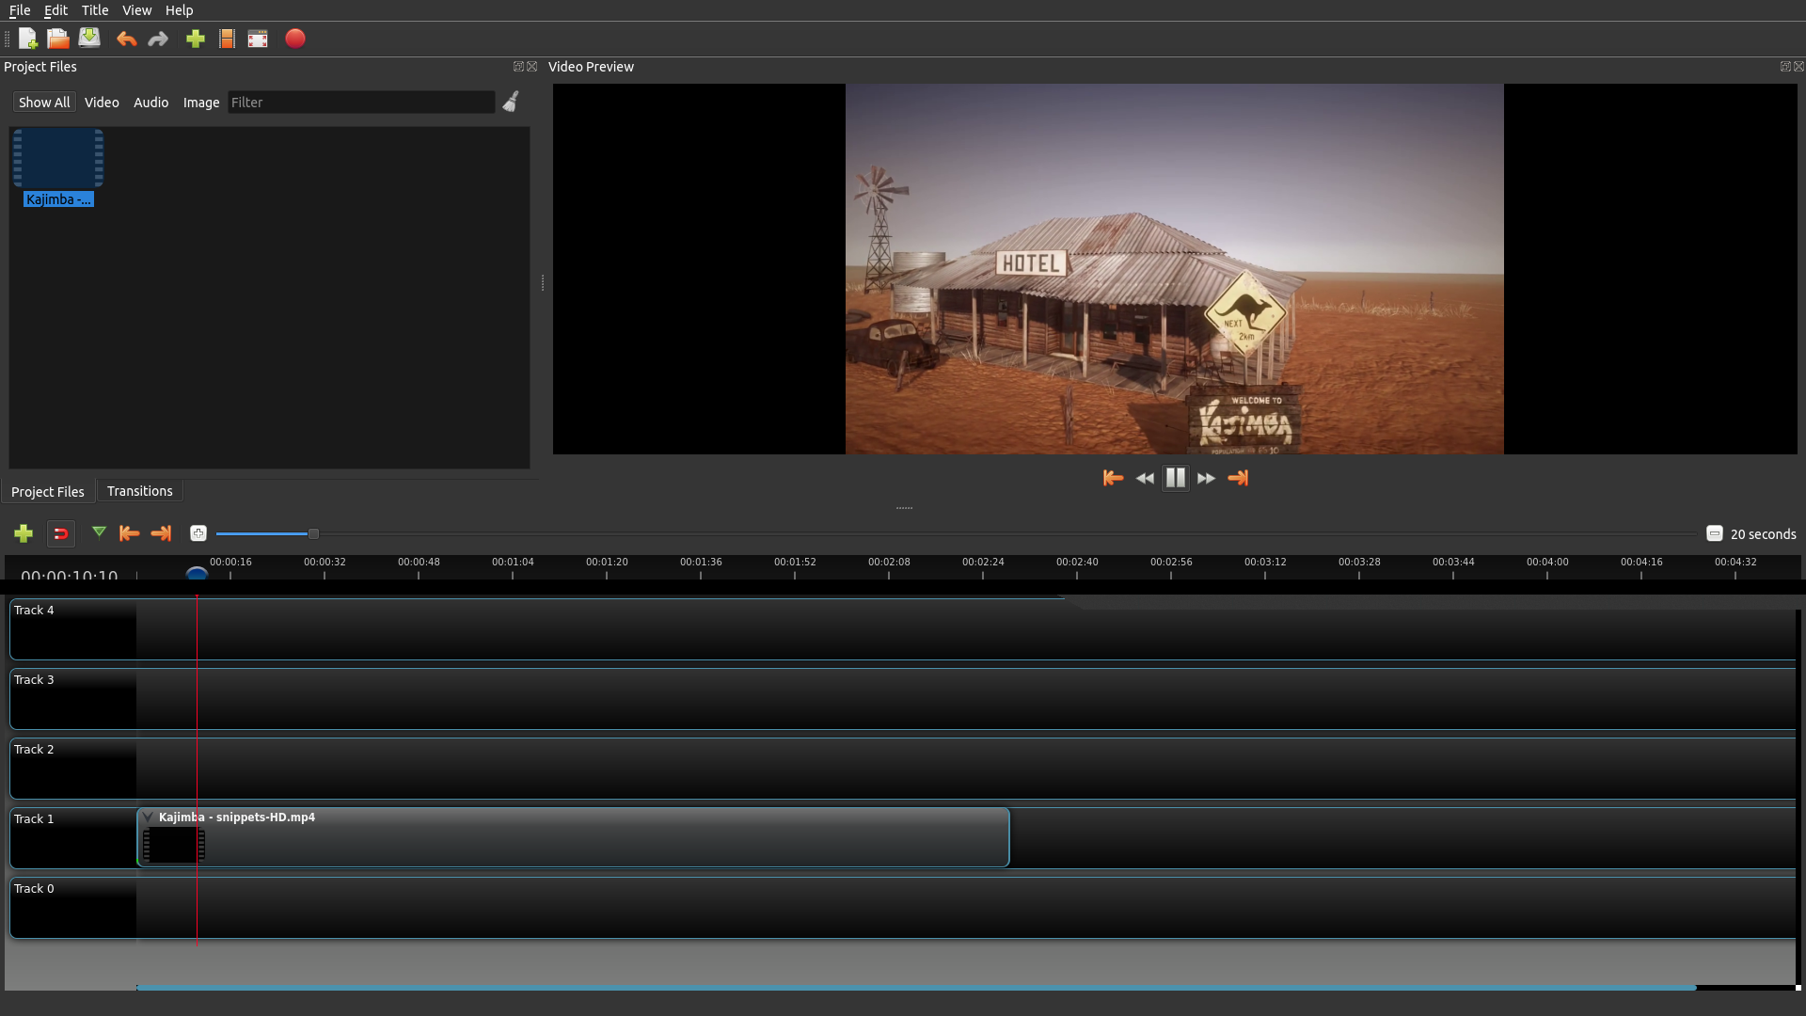Click the video preview image
Screen dimensions: 1806x1016
click(1174, 269)
